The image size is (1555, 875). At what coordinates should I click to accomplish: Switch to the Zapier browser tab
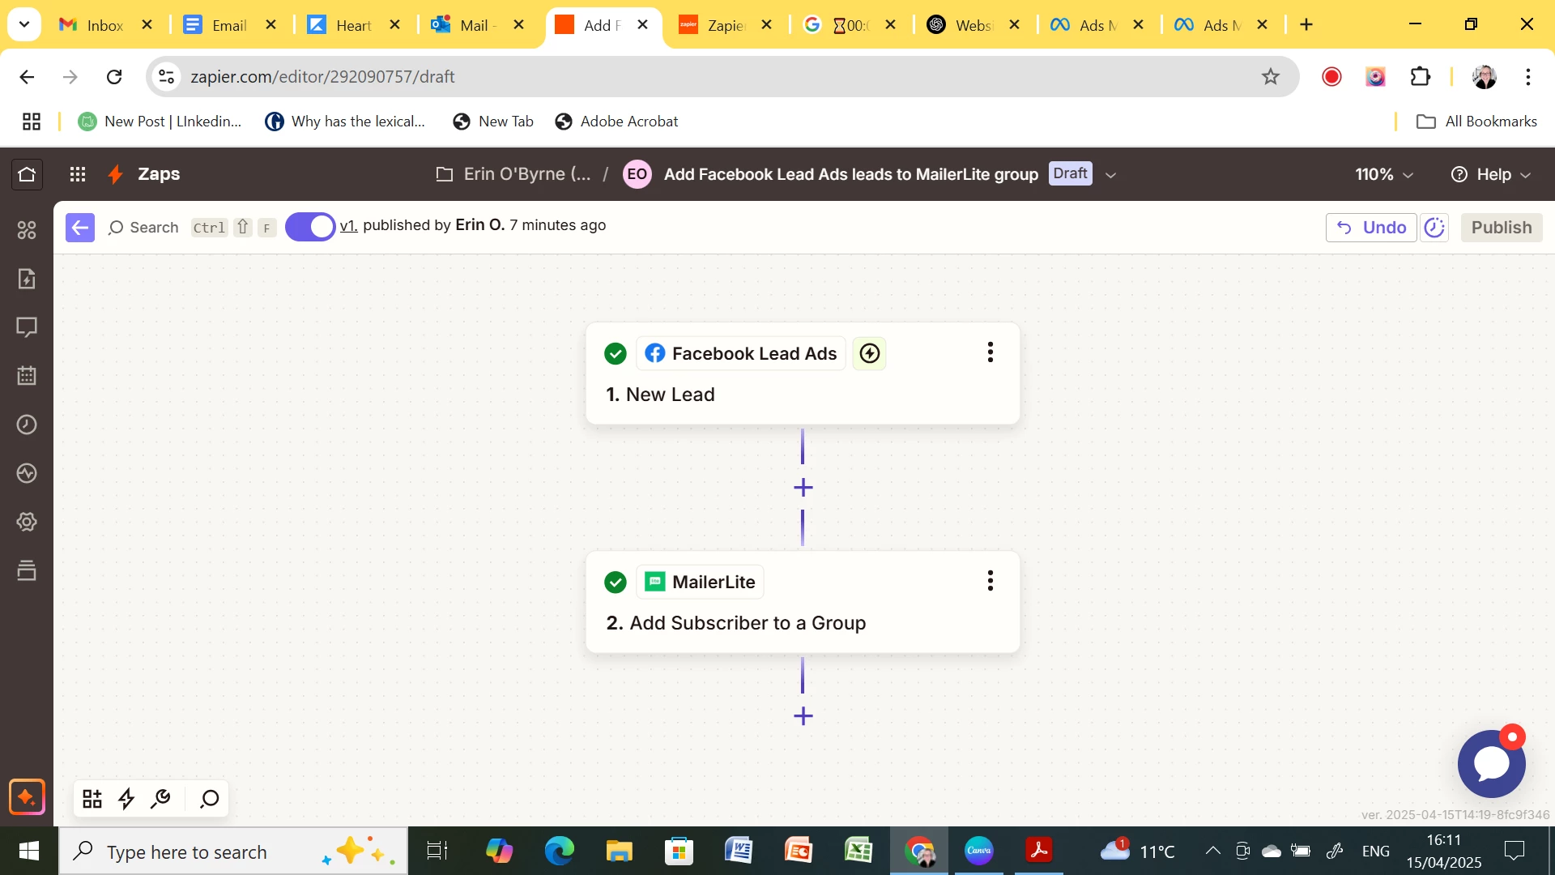coord(723,25)
